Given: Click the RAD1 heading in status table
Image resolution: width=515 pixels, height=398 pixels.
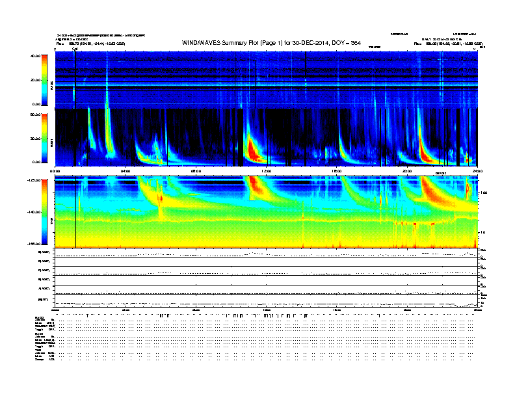Looking at the screenshot, I should click(x=40, y=334).
